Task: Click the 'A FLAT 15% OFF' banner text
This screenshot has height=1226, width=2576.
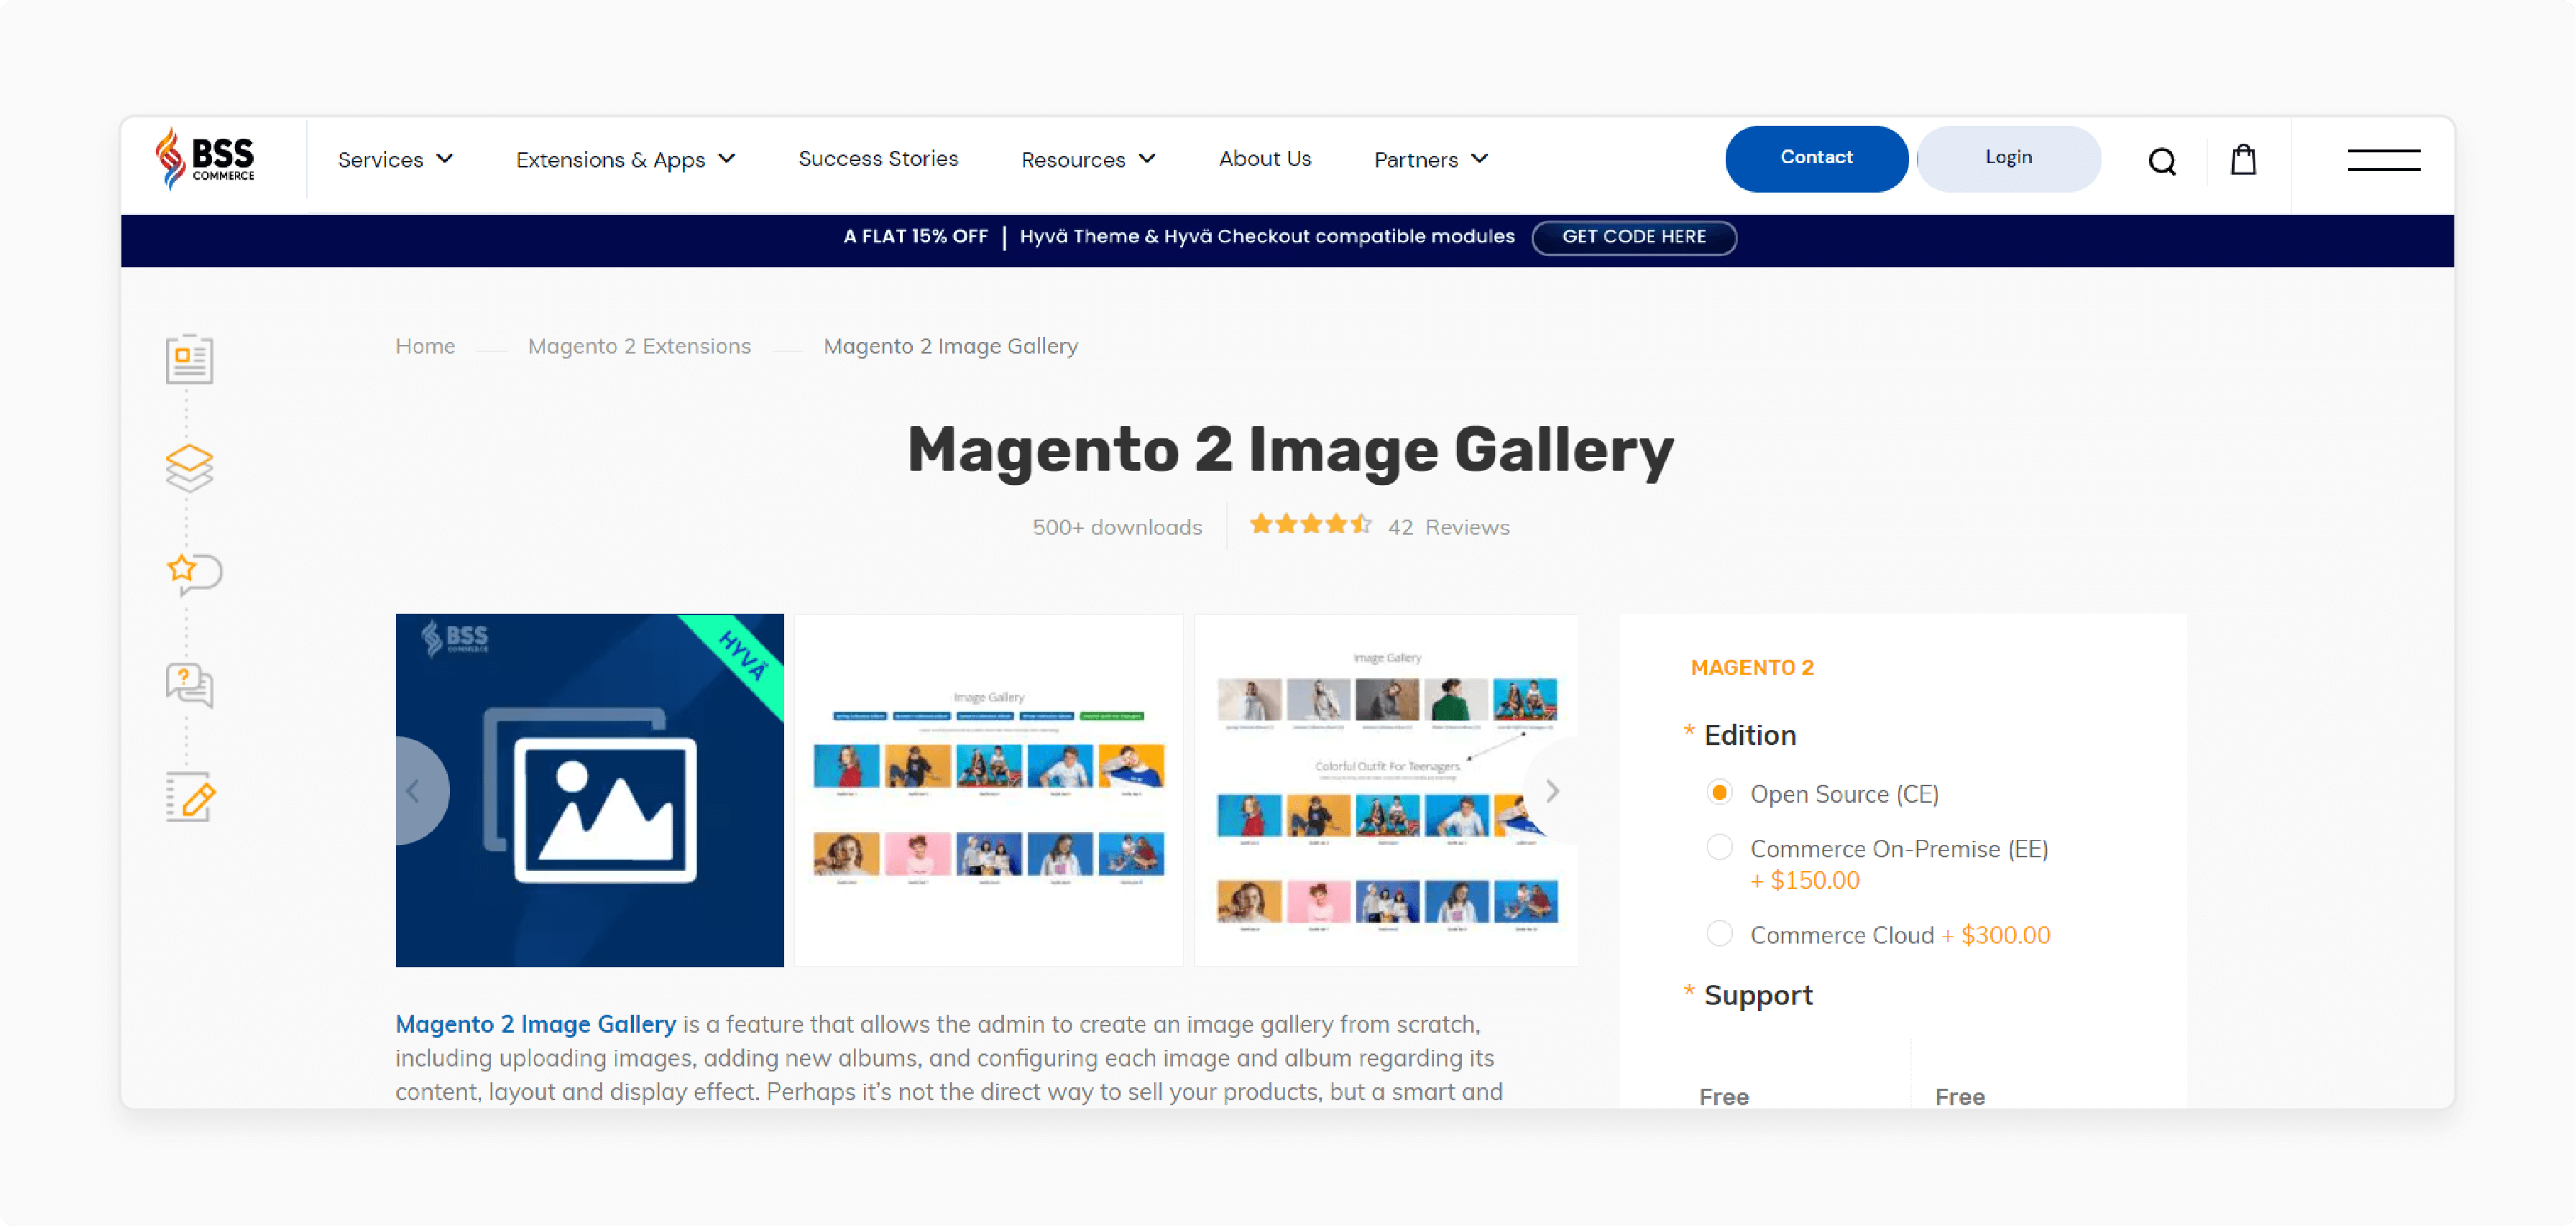Action: tap(915, 237)
